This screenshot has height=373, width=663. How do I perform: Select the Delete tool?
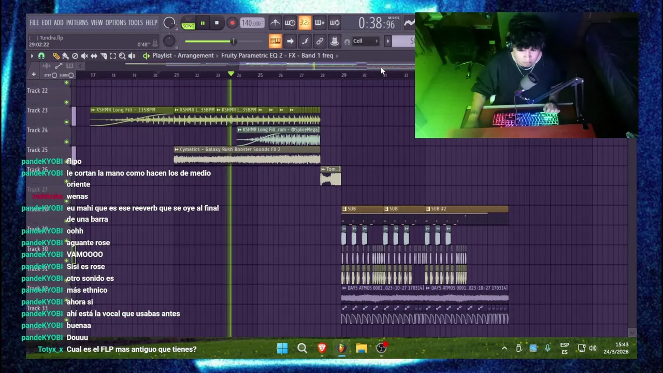(75, 56)
